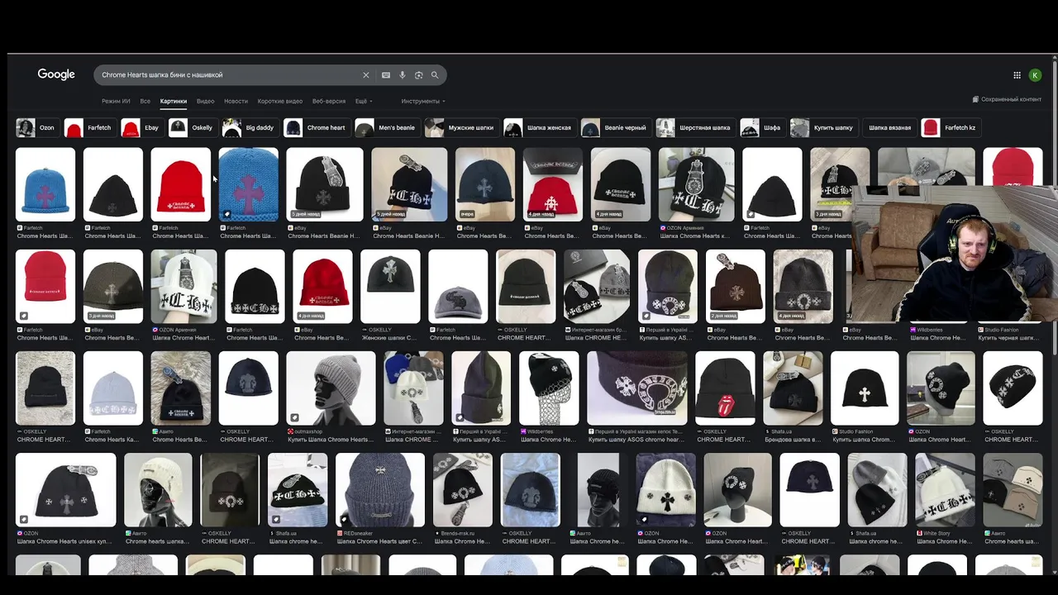Open the caption Шапка Chrome Hearts unisex куп...
The image size is (1058, 595).
[64, 541]
